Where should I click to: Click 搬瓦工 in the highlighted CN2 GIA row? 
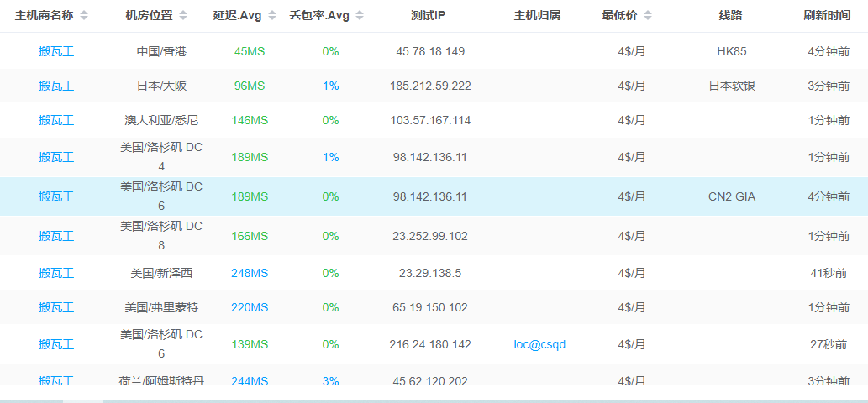pyautogui.click(x=56, y=196)
